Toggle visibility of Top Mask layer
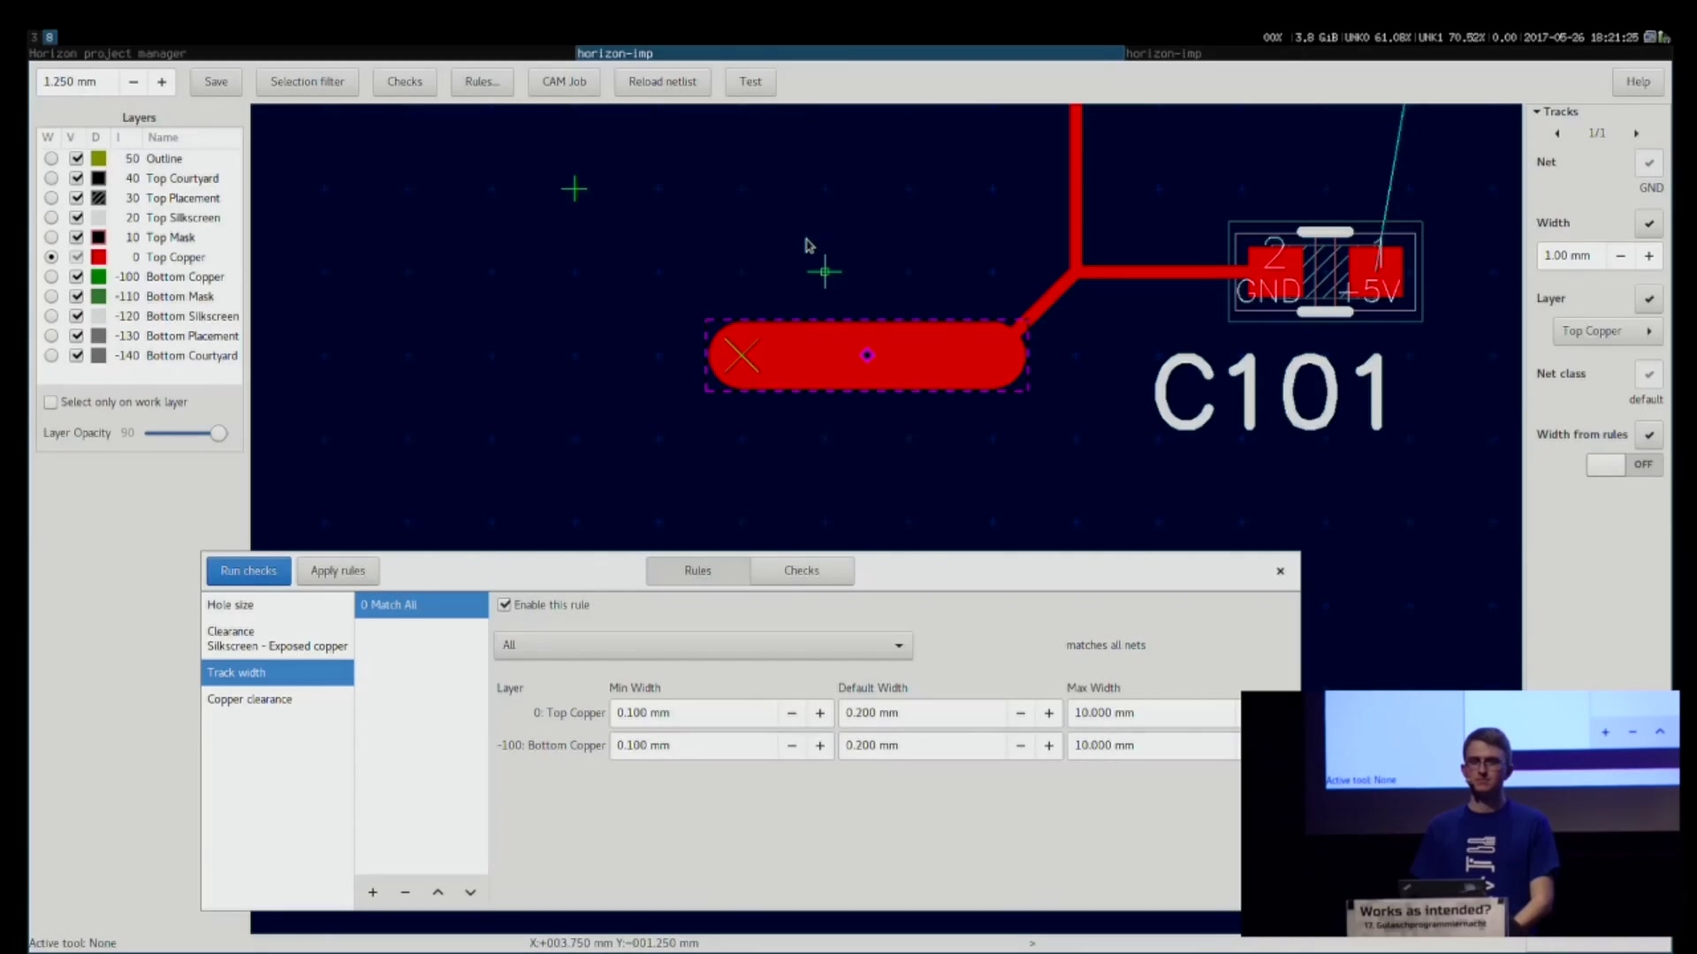Image resolution: width=1697 pixels, height=954 pixels. click(77, 238)
